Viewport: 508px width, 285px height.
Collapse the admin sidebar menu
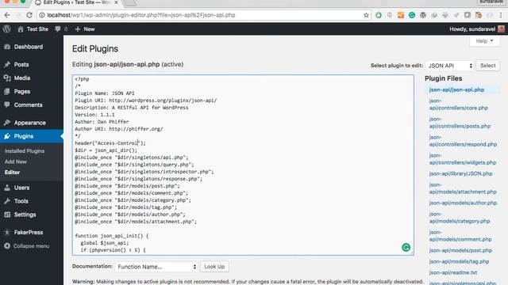(27, 246)
